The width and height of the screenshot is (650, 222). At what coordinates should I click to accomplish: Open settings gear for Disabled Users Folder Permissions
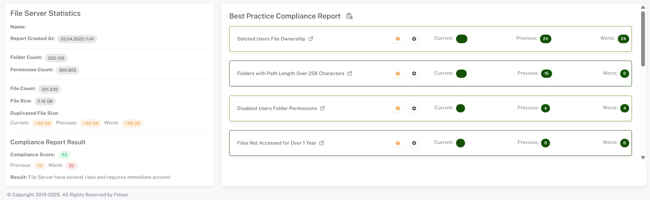pos(414,108)
